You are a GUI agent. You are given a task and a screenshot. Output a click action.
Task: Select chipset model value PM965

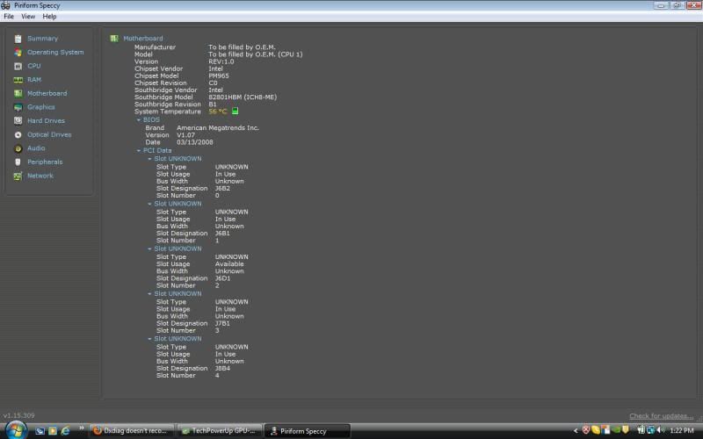(x=219, y=76)
